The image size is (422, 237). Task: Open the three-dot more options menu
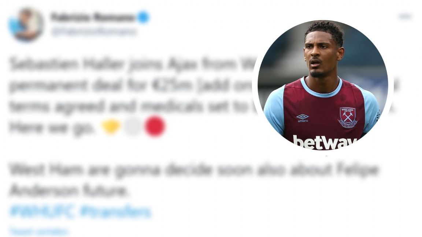tap(405, 17)
